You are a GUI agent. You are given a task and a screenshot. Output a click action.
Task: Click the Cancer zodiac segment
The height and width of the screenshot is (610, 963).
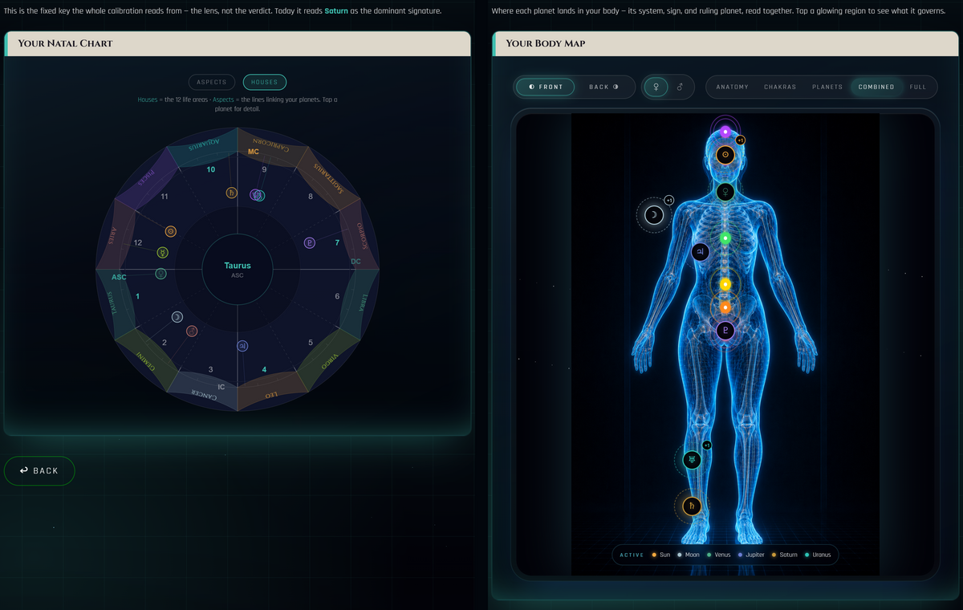coord(202,392)
